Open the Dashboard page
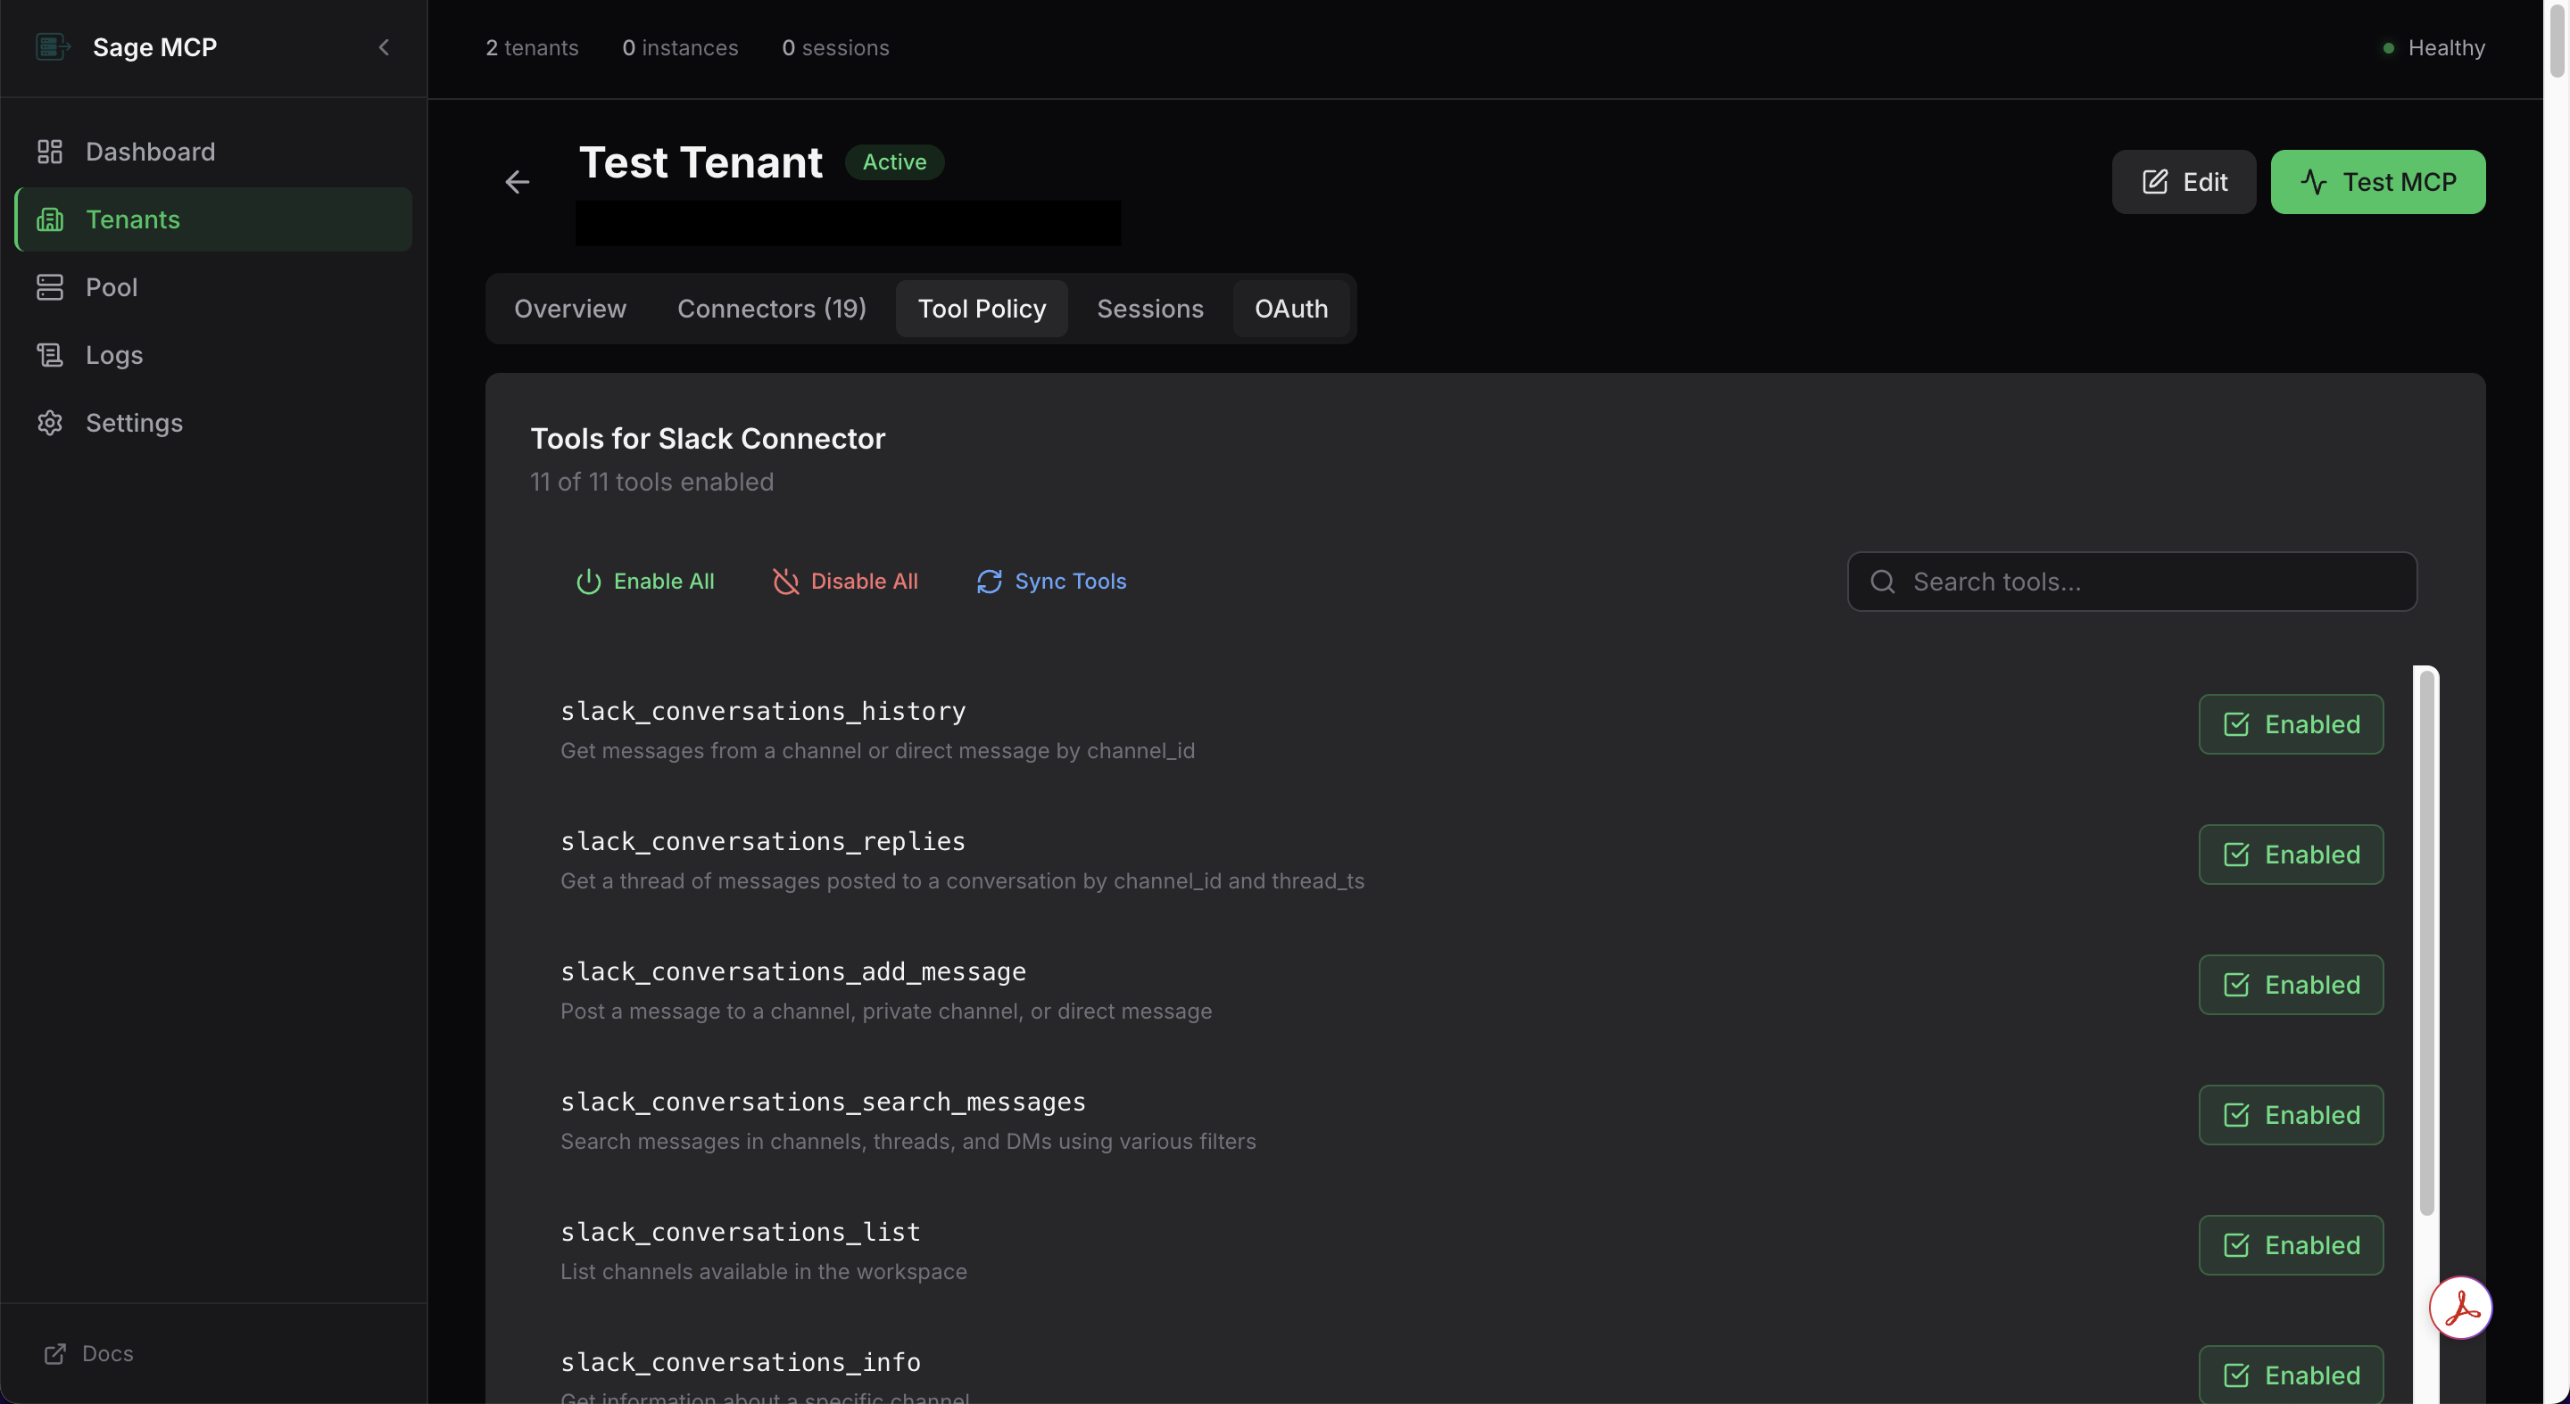2570x1404 pixels. tap(213, 152)
